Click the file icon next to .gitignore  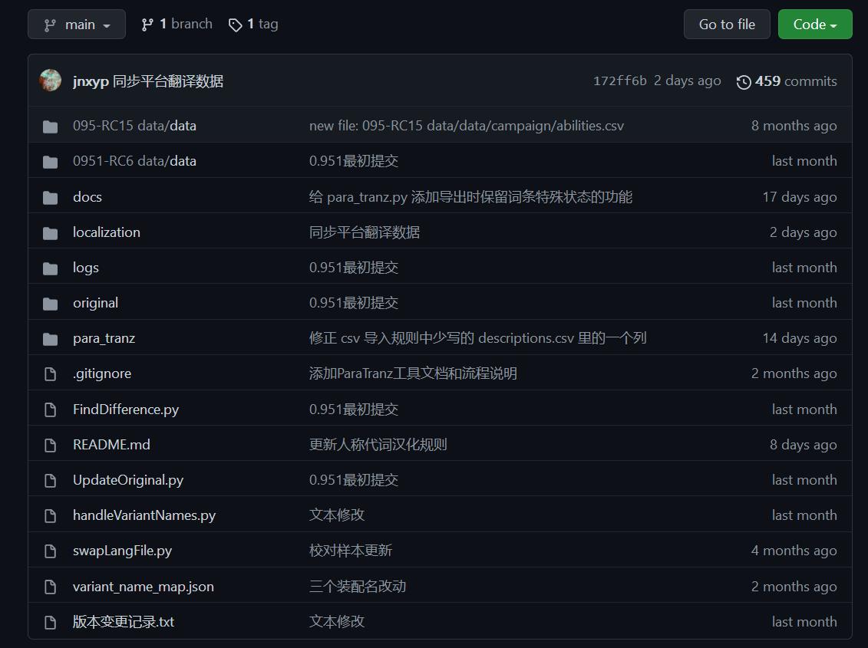(50, 373)
